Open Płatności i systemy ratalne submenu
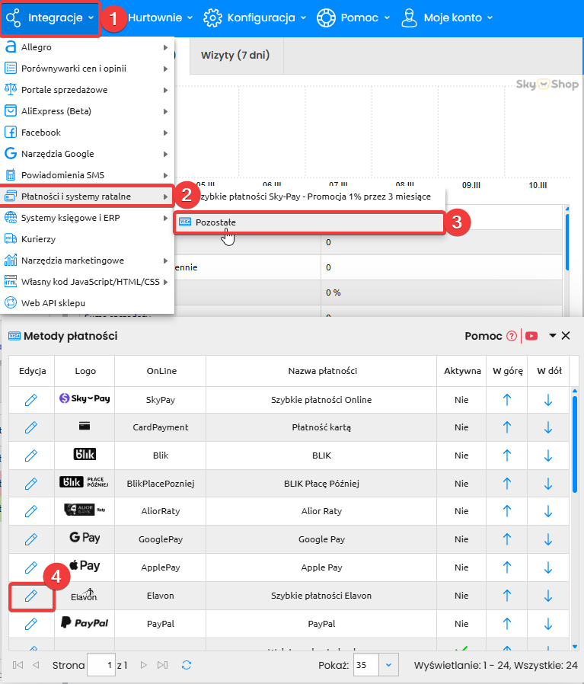Screen dimensions: 584x684 87,197
